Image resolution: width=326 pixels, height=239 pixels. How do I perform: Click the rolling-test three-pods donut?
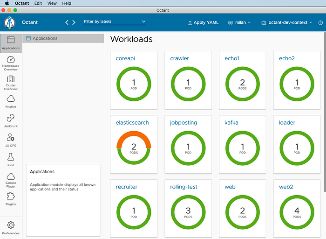[188, 212]
